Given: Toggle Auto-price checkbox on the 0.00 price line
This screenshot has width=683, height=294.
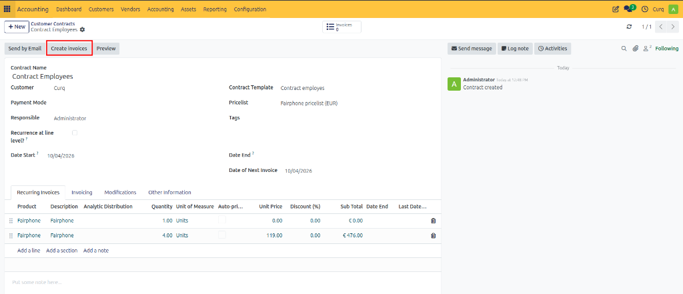Looking at the screenshot, I should (x=222, y=221).
